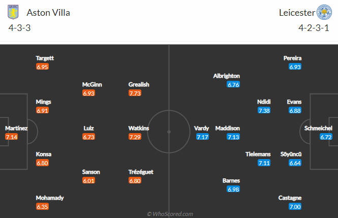Viewport: 338px width, 218px height.
Task: Select player Tielemans on the pitch
Action: pos(258,154)
